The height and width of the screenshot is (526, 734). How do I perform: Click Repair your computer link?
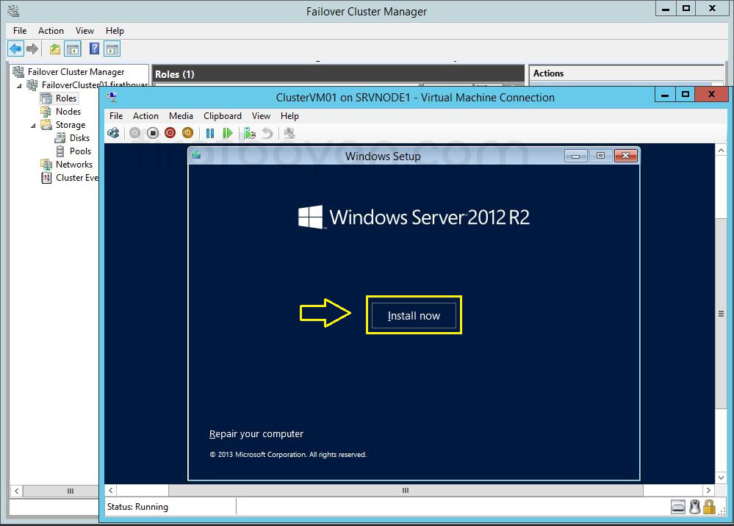[x=256, y=434]
